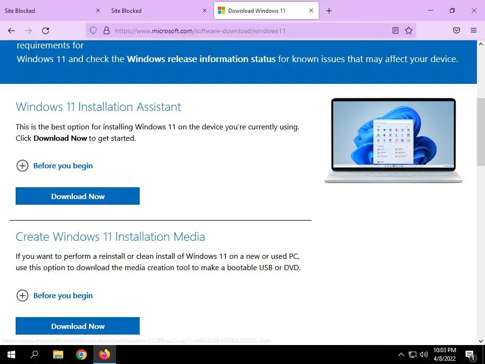Close the first Site Blocked tab
Viewport: 485px width, 364px height.
click(98, 10)
